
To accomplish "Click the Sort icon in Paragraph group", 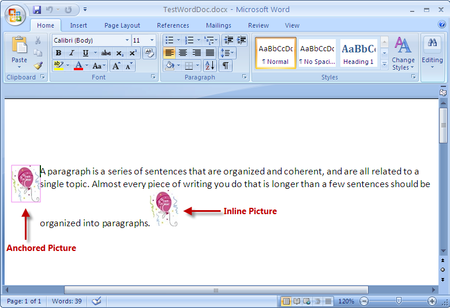I will (209, 66).
